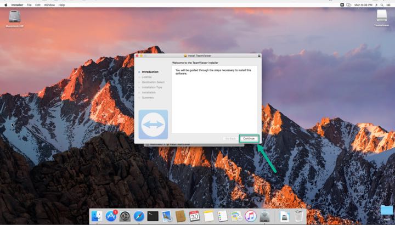Open System Preferences from the Dock
395x225 pixels.
pos(125,216)
